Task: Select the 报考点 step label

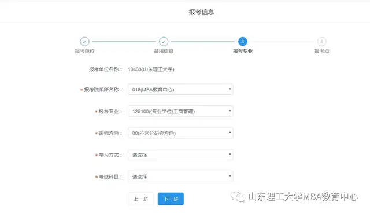Action: coord(322,51)
